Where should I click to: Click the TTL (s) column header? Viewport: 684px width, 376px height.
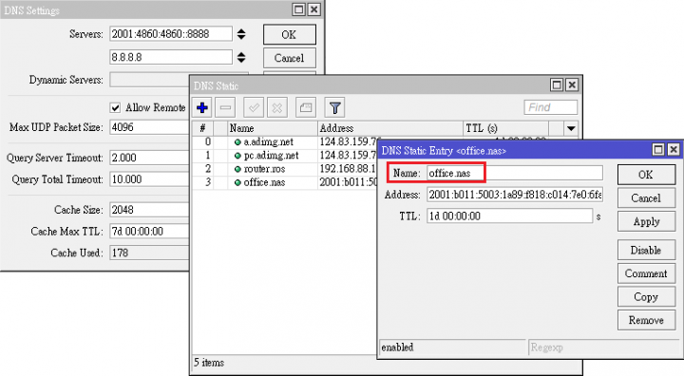tap(505, 128)
